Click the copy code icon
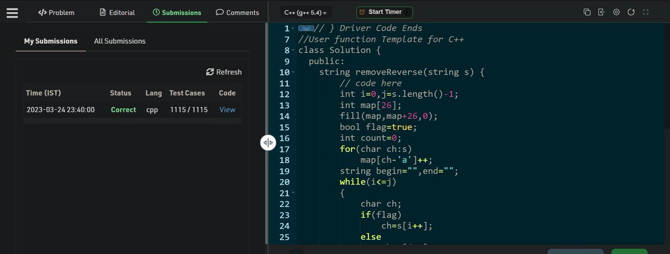Viewport: 670px width, 254px height. click(587, 12)
